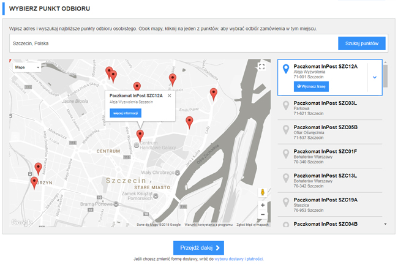Select Paczkomat InPost SZC01F in the list

tap(330, 156)
